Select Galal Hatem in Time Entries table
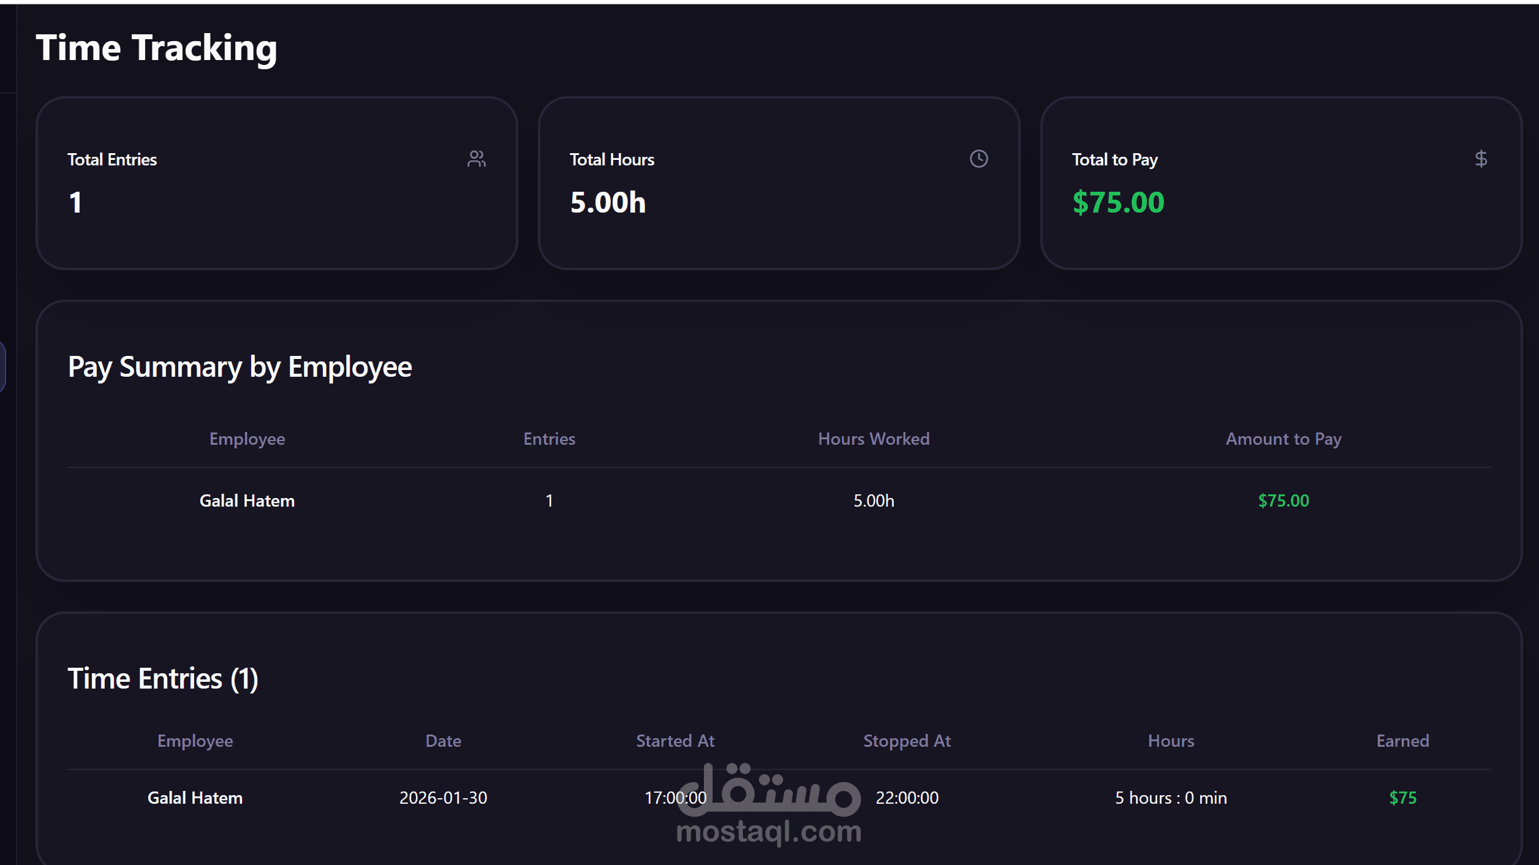The height and width of the screenshot is (865, 1539). [x=195, y=798]
